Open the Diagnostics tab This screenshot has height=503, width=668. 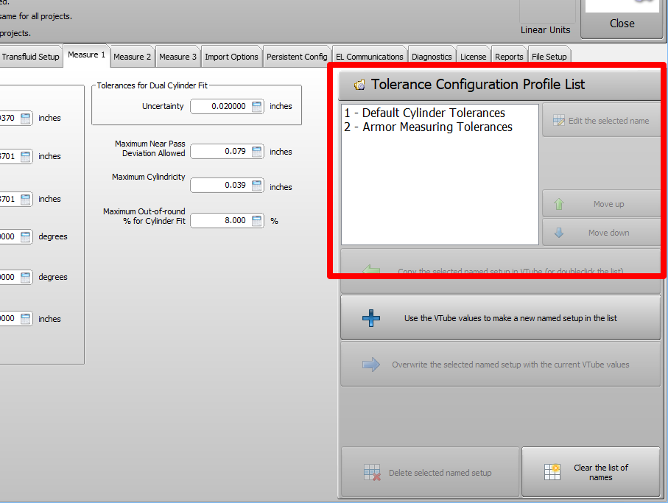[432, 57]
